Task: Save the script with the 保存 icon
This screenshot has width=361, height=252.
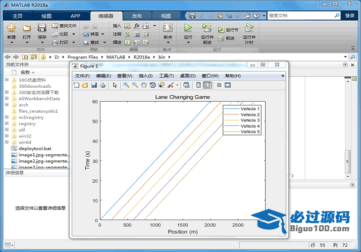Action: pyautogui.click(x=42, y=28)
